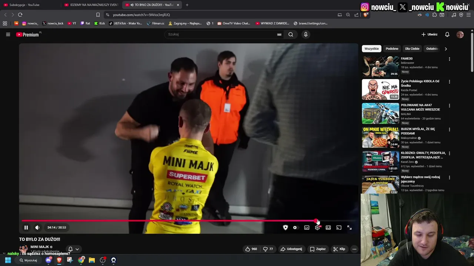Open more actions menu under video
The image size is (474, 266).
pyautogui.click(x=354, y=249)
